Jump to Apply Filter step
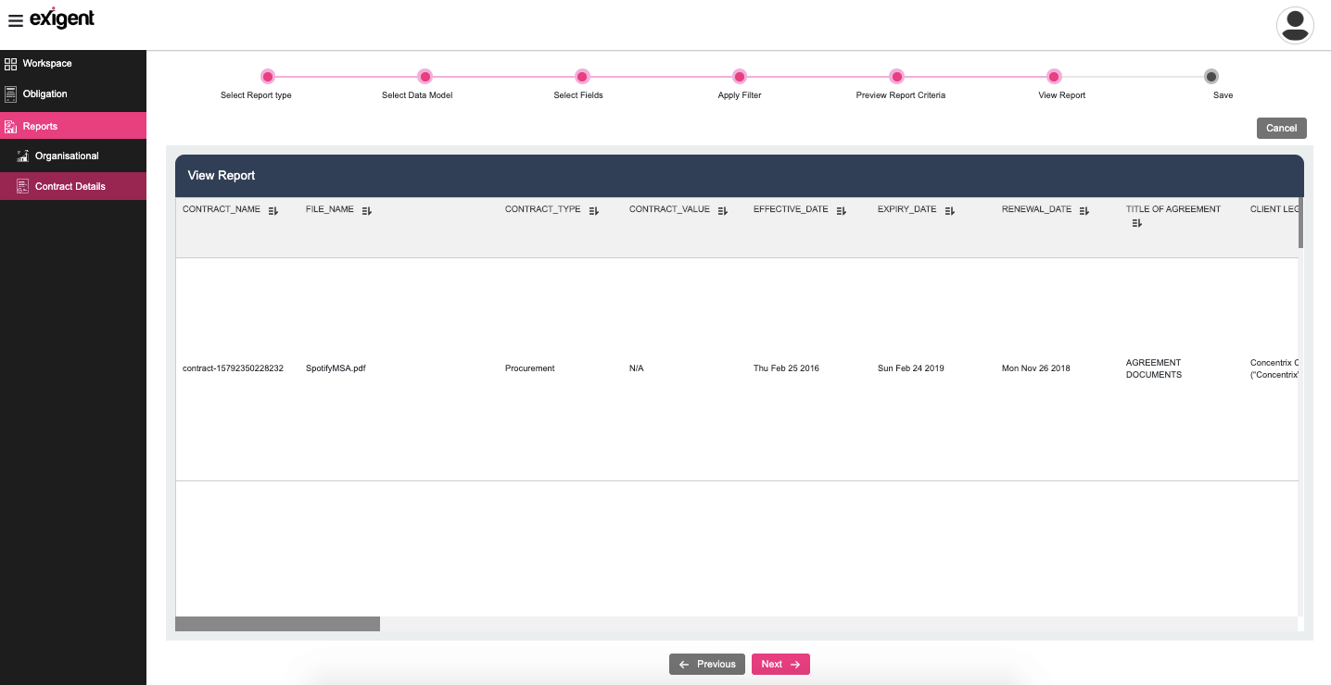This screenshot has width=1331, height=685. click(x=740, y=77)
